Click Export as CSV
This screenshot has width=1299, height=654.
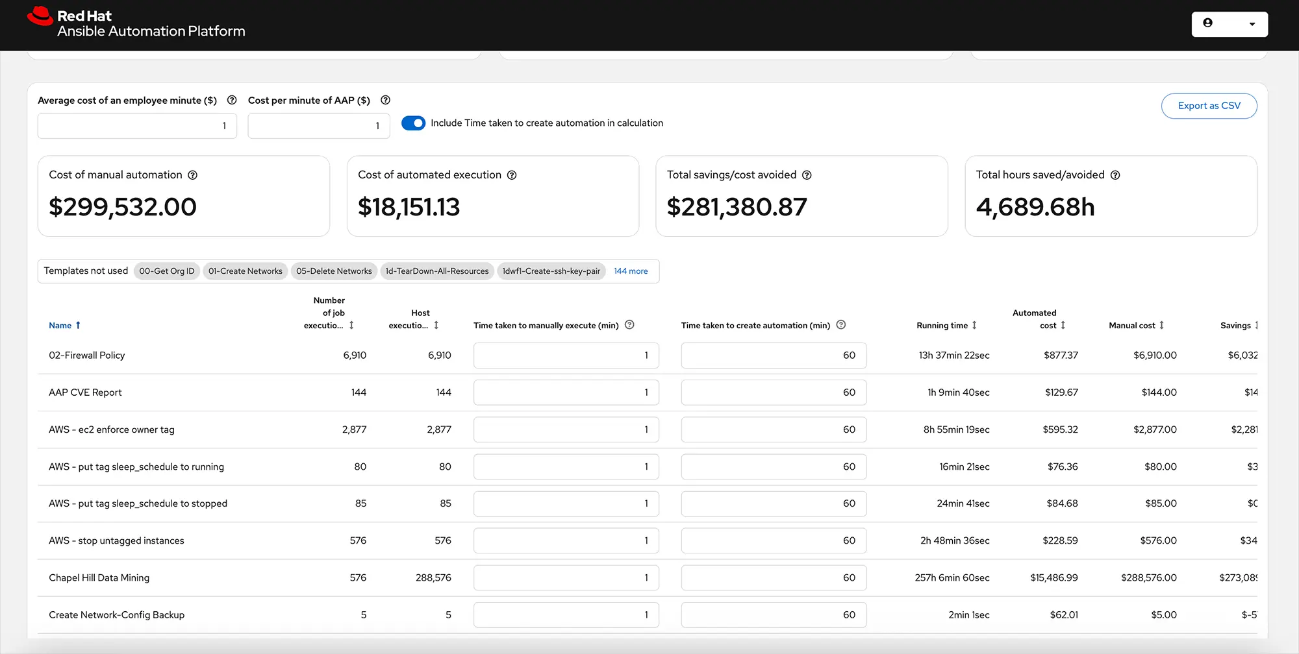[x=1208, y=106]
